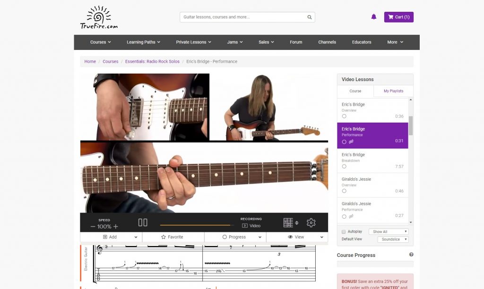Open Cart (1)

point(398,17)
